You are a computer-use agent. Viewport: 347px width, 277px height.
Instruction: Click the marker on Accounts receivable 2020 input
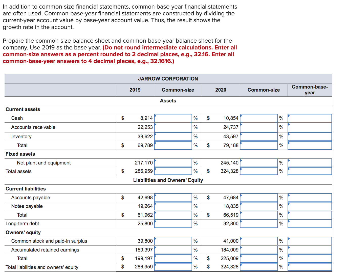point(242,124)
